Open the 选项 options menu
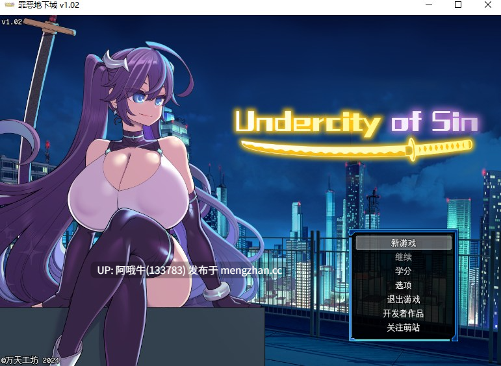 [404, 286]
